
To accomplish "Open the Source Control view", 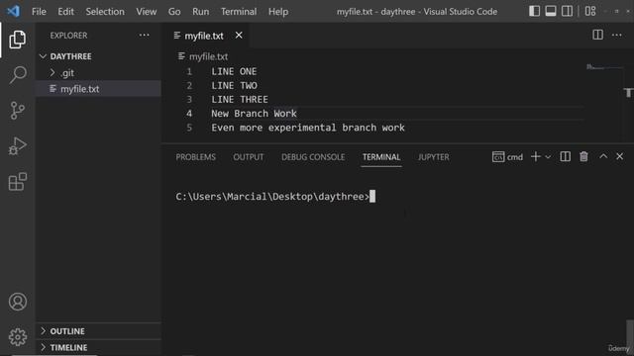I will [x=18, y=110].
